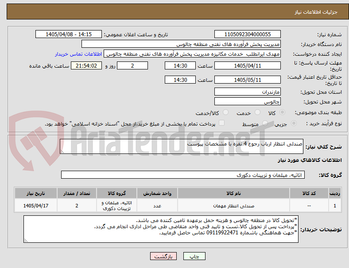Click the general description text area

182,146
